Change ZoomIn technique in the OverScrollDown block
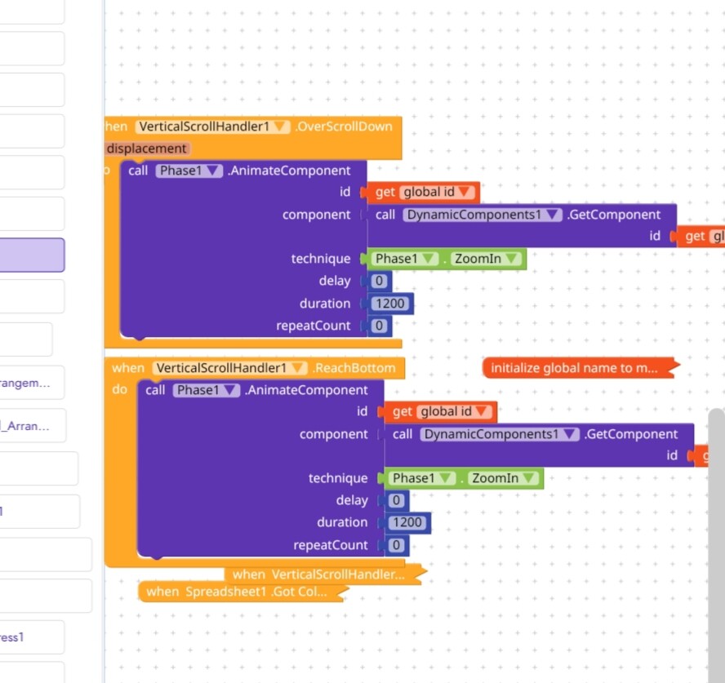The width and height of the screenshot is (725, 683). [x=486, y=259]
